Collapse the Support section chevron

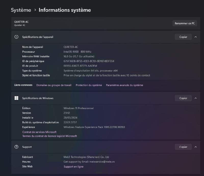pos(196,147)
